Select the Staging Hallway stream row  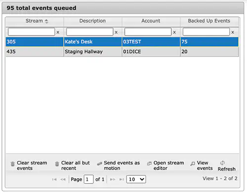pos(122,52)
